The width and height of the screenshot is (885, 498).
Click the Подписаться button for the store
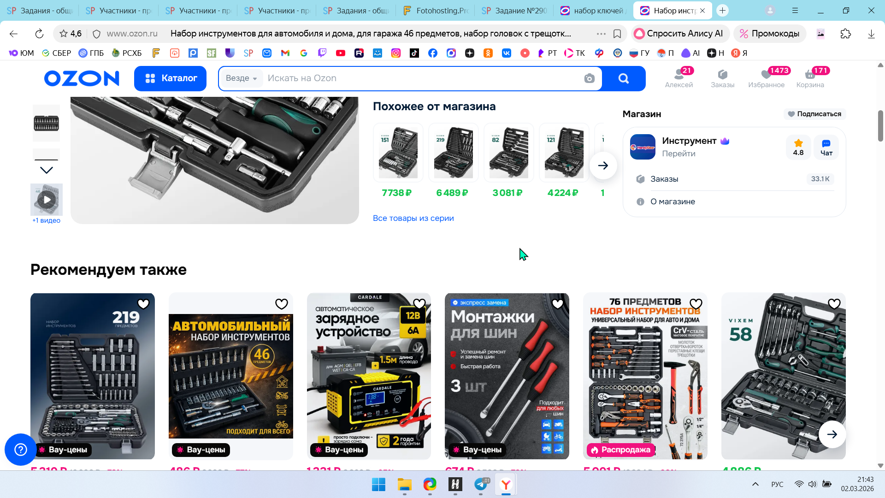click(814, 114)
